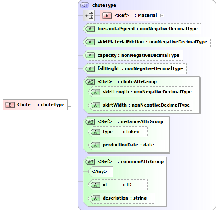Select the productionDate attribute
The width and height of the screenshot is (216, 210).
pyautogui.click(x=127, y=145)
